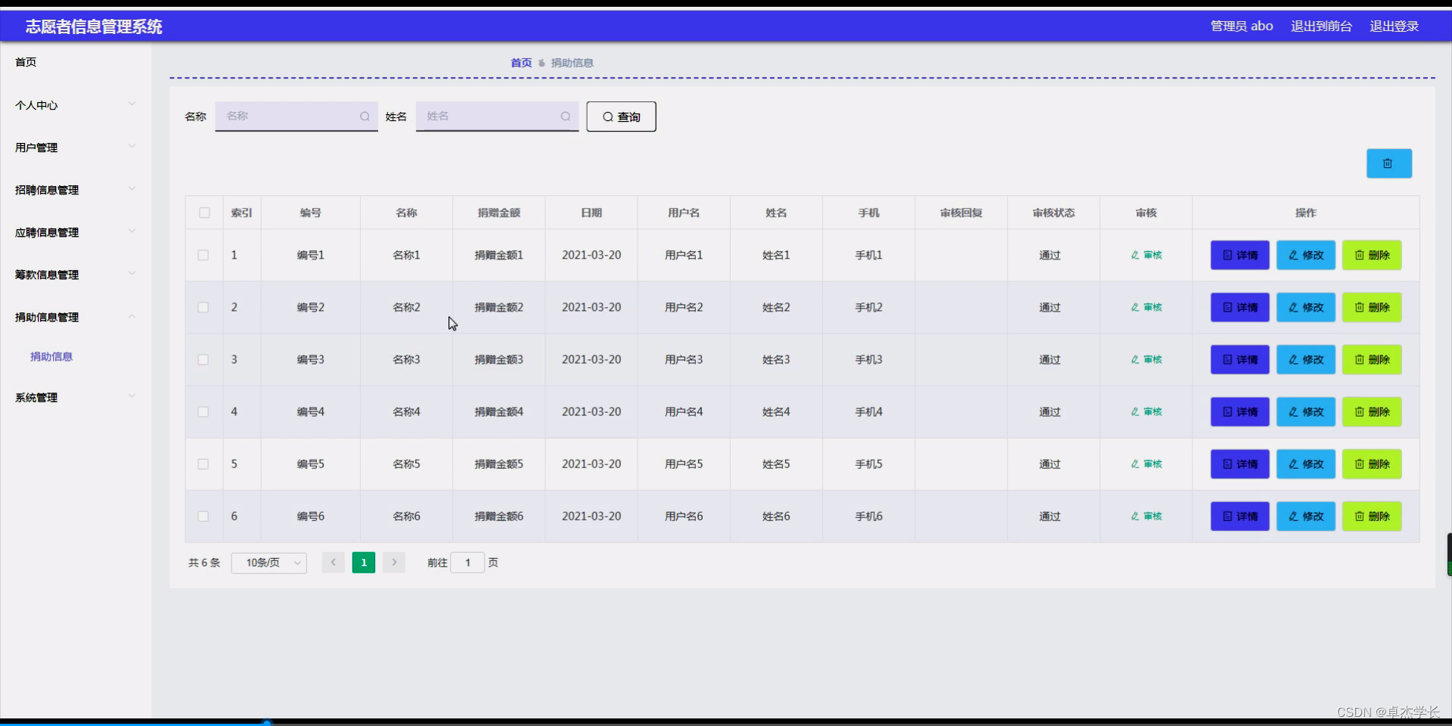Click the trash icon on 编号1's 删除 button
Viewport: 1452px width, 726px height.
tap(1358, 255)
